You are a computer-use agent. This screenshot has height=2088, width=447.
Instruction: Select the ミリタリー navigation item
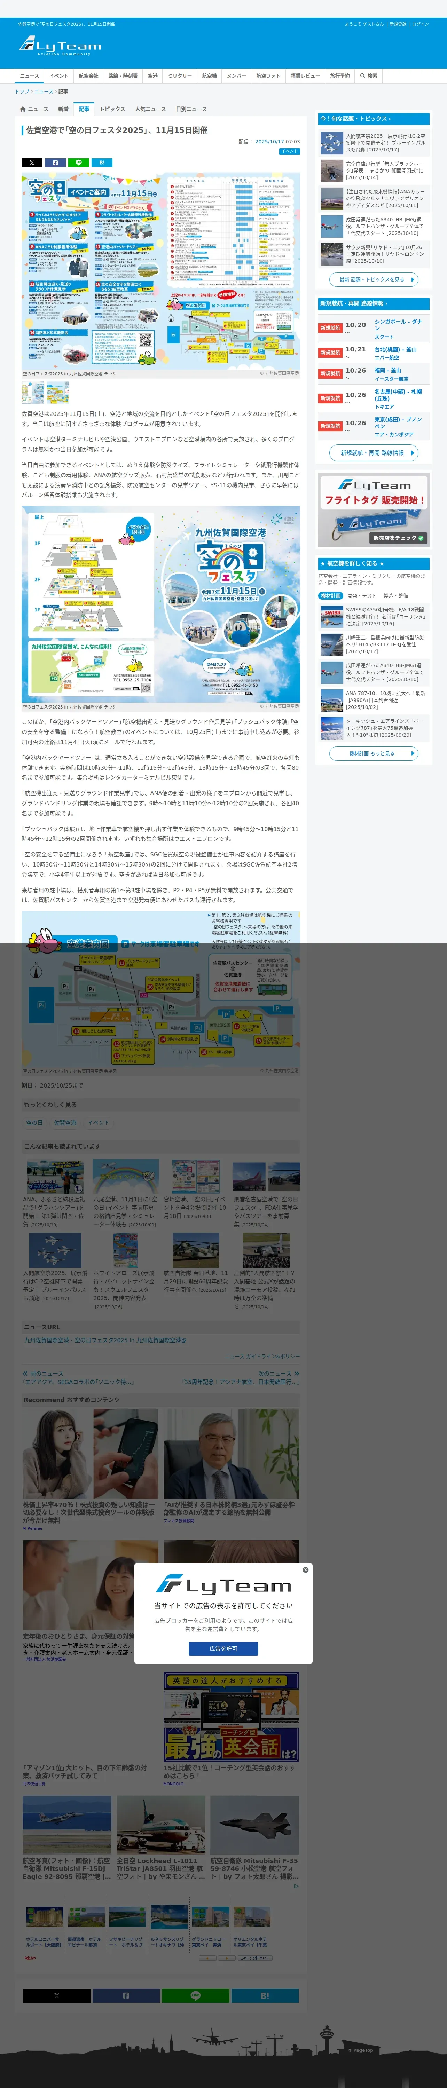[x=180, y=76]
